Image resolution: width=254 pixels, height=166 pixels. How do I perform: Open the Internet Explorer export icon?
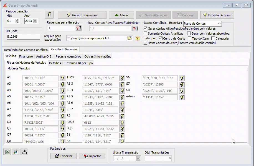point(16,152)
